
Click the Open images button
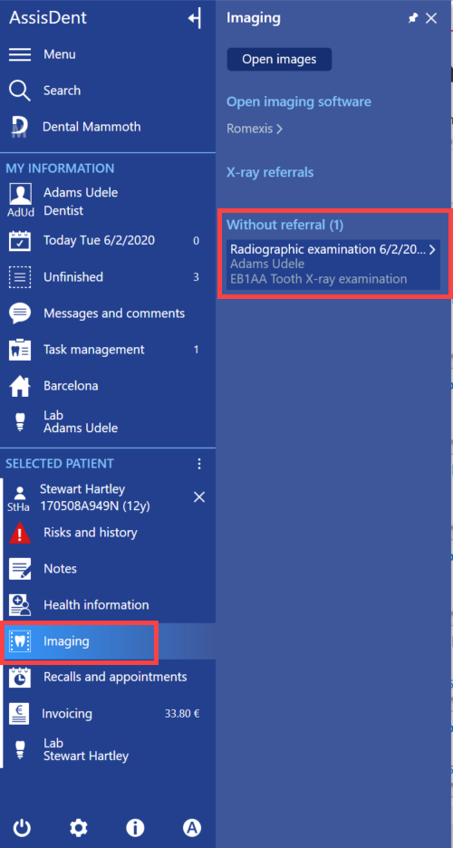point(279,60)
